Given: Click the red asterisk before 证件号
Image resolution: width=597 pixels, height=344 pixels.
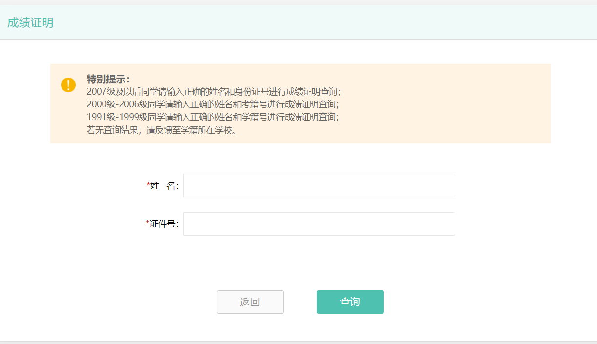Looking at the screenshot, I should (x=148, y=224).
